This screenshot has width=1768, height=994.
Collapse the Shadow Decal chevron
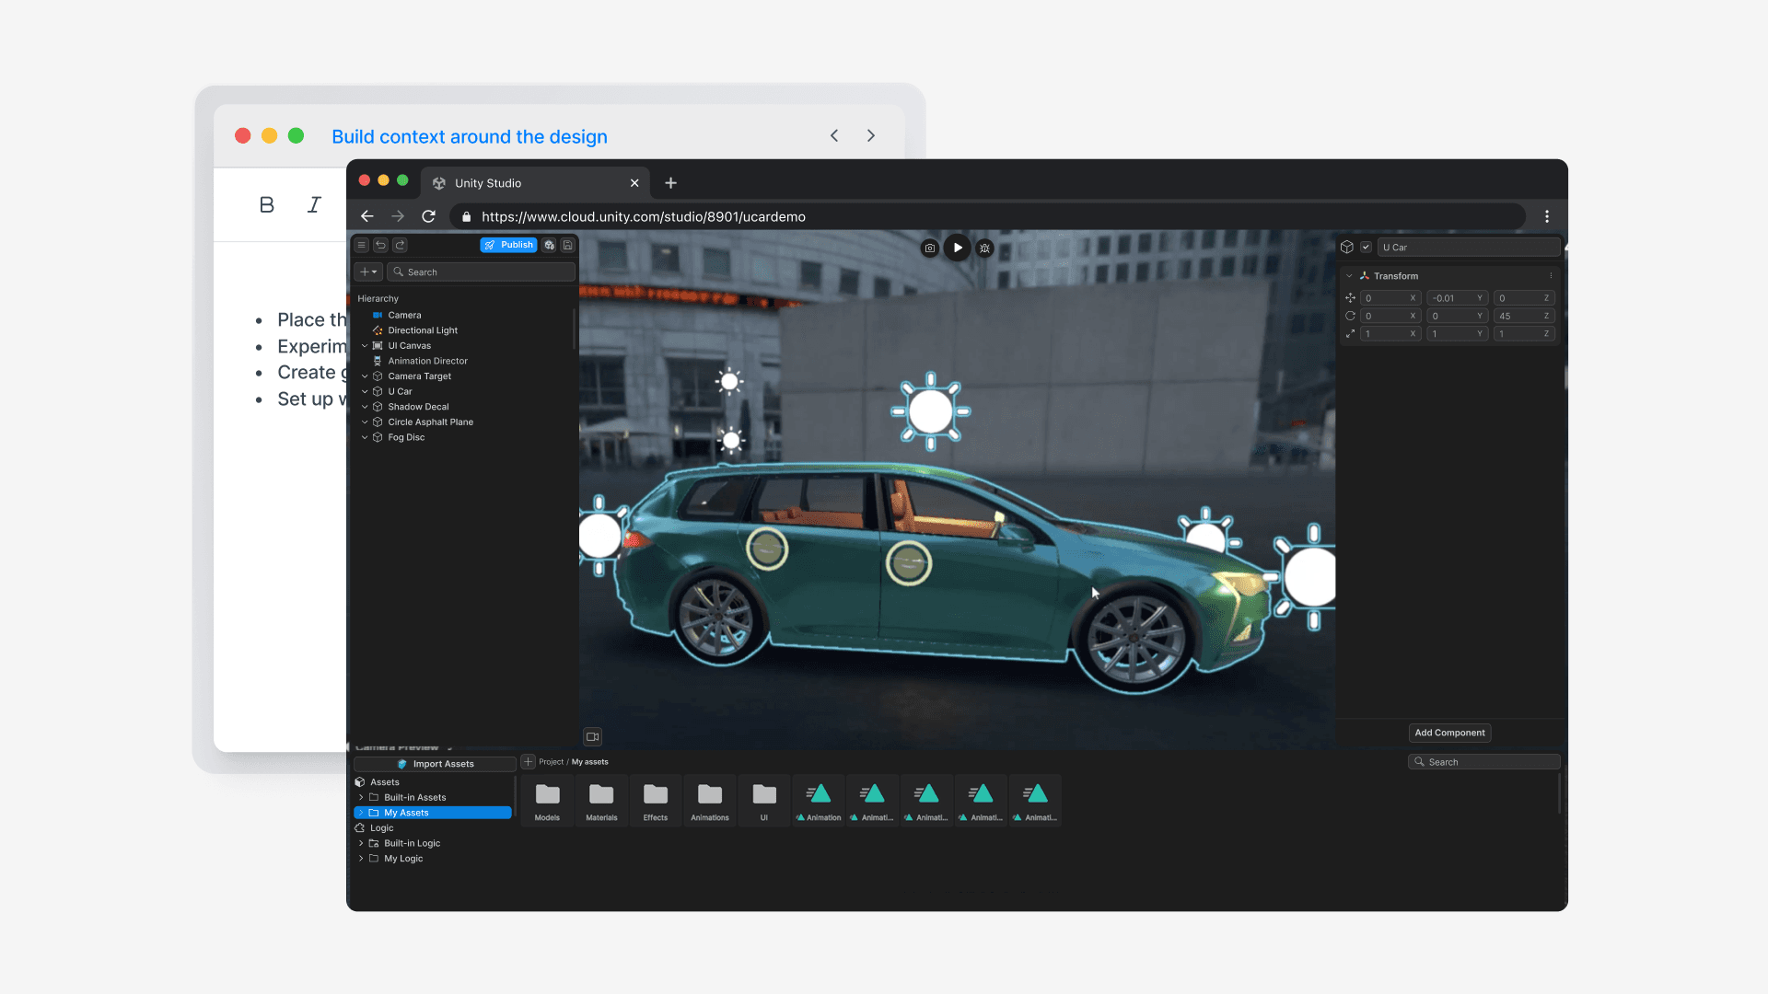(x=365, y=407)
